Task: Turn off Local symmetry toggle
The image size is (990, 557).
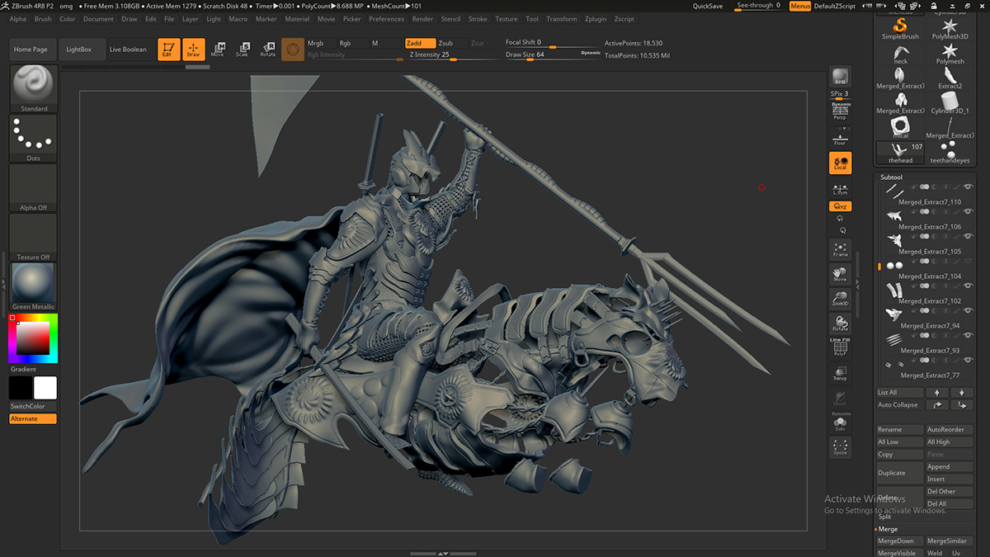Action: [x=840, y=163]
